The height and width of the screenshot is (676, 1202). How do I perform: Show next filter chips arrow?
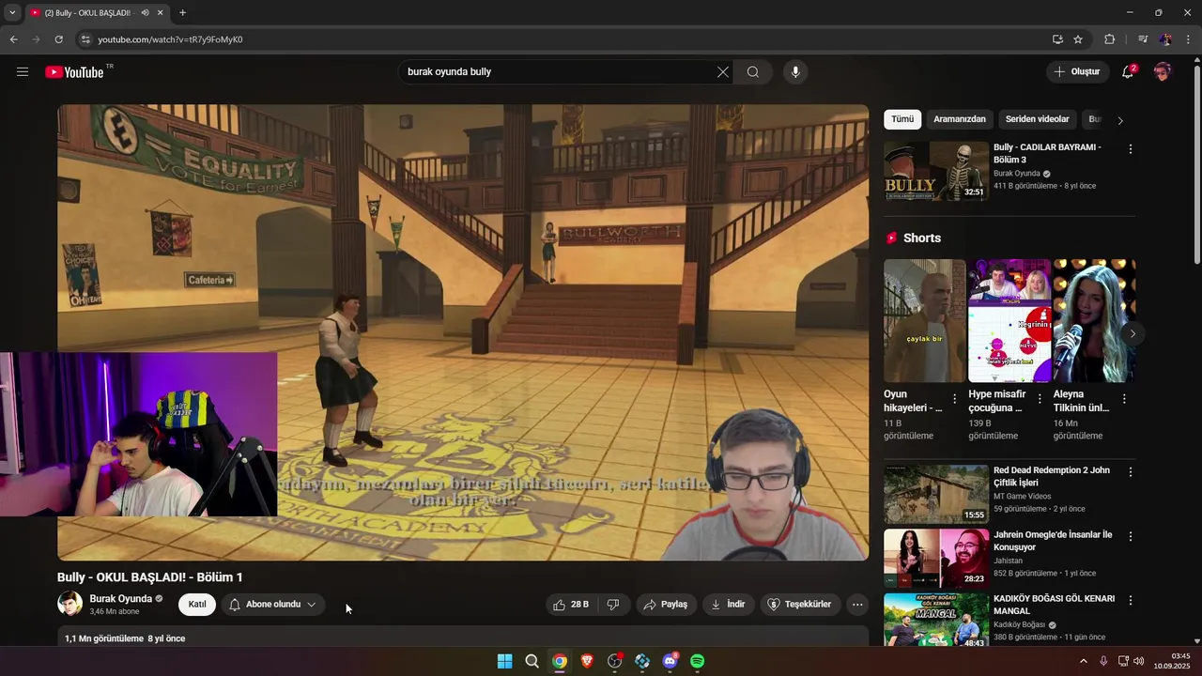tap(1119, 120)
